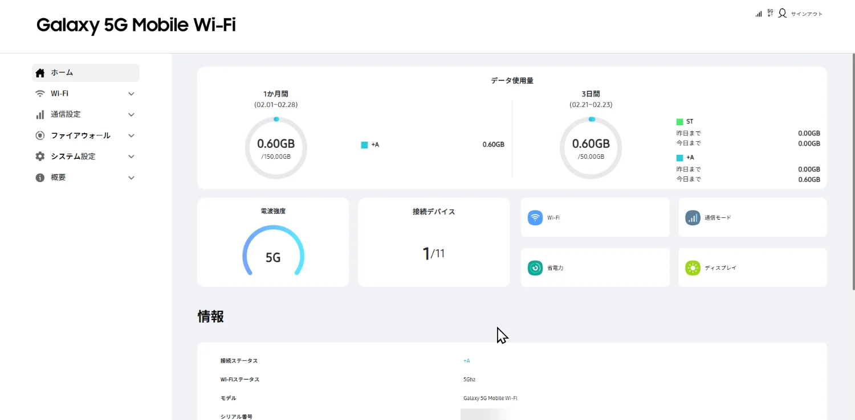The height and width of the screenshot is (420, 855).
Task: Click the ファイアウォール shield icon
Action: pos(40,135)
